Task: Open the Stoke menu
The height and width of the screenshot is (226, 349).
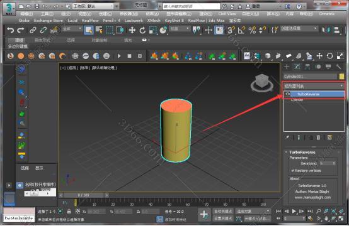Action: (24, 21)
